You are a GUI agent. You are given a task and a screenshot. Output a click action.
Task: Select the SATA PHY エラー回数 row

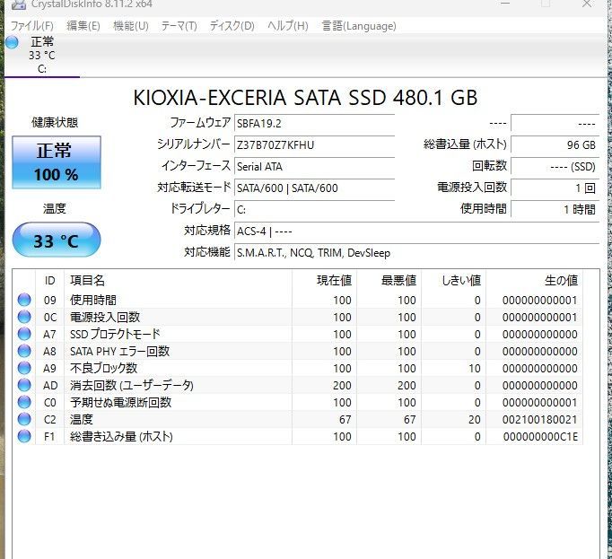(x=298, y=351)
